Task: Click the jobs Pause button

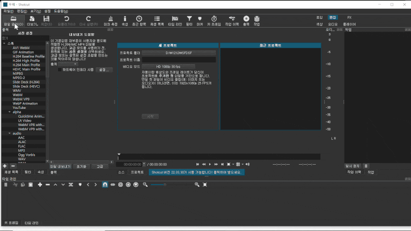Action: 352,166
